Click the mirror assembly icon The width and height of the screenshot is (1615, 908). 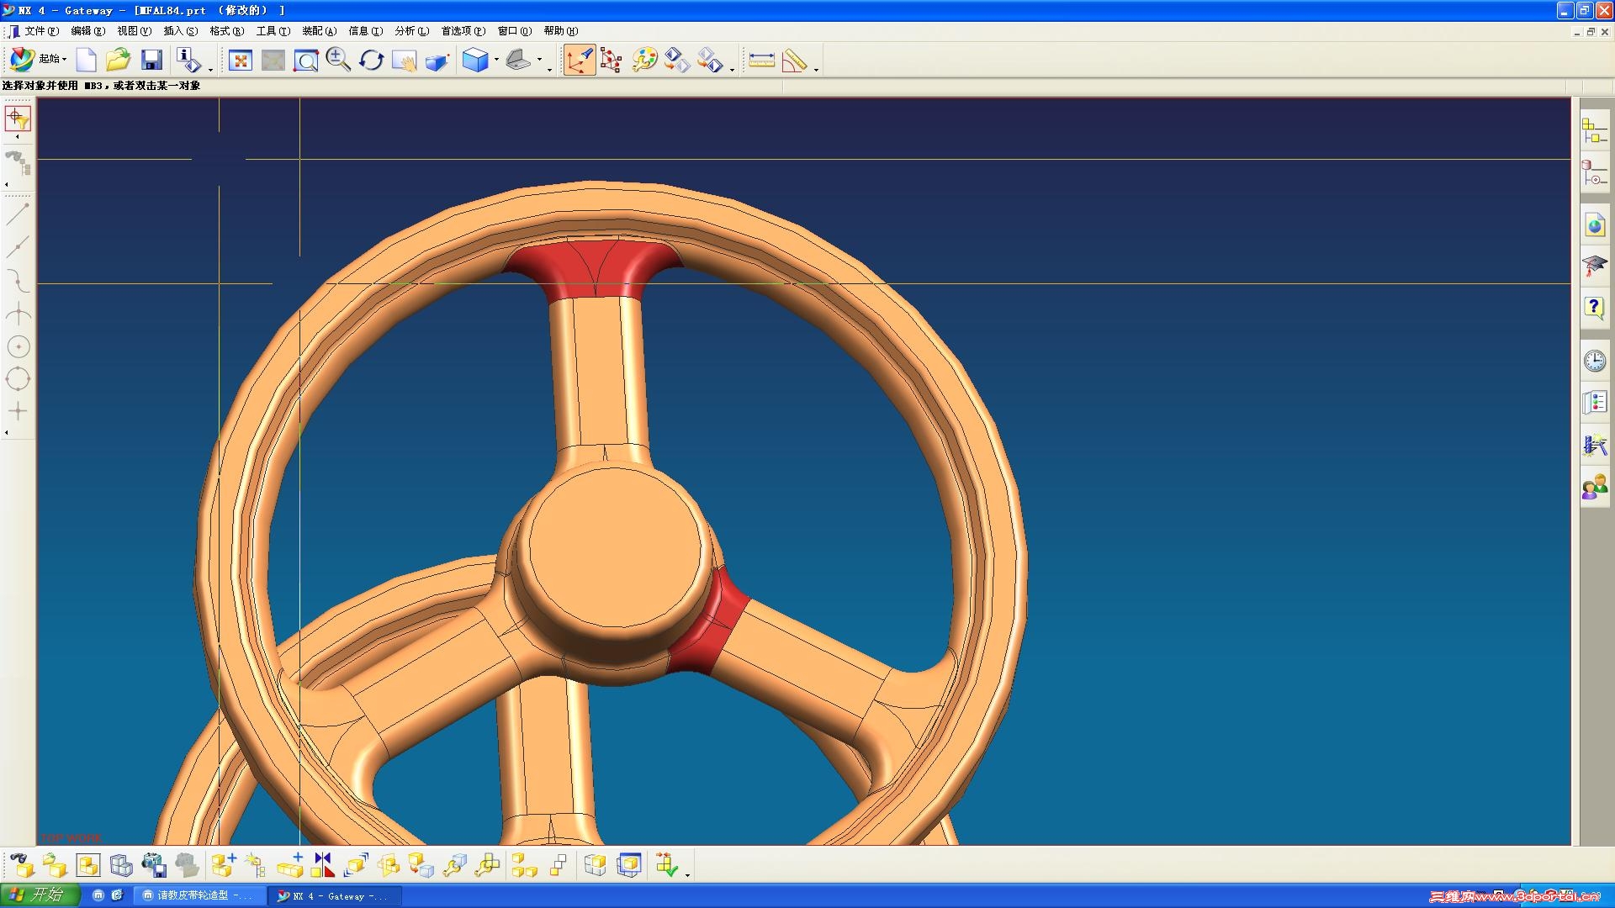click(x=323, y=864)
